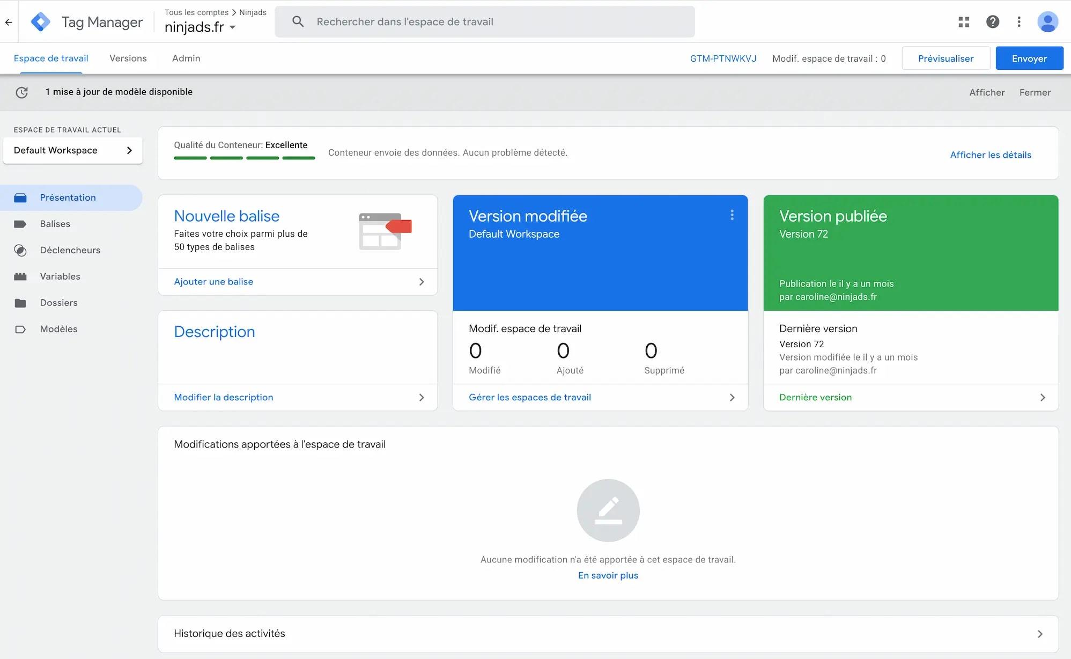Screen dimensions: 1071x659
Task: Open the Version modifiée three-dot menu
Action: [732, 215]
